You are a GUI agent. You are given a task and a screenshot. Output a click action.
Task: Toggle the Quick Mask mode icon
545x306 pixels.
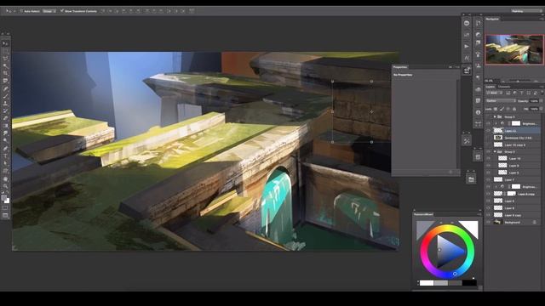point(5,208)
